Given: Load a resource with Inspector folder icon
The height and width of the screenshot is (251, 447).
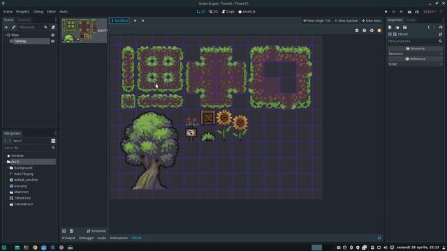Looking at the screenshot, I should (x=397, y=27).
